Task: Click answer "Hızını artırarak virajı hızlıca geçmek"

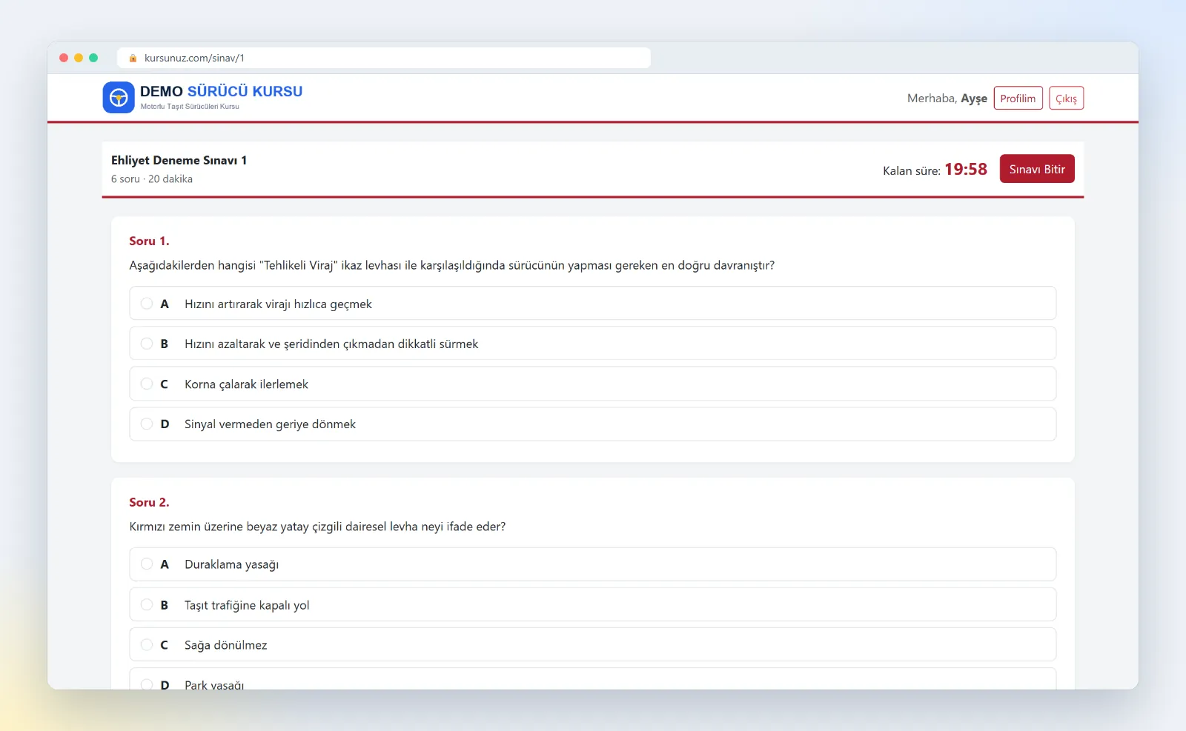Action: [278, 304]
